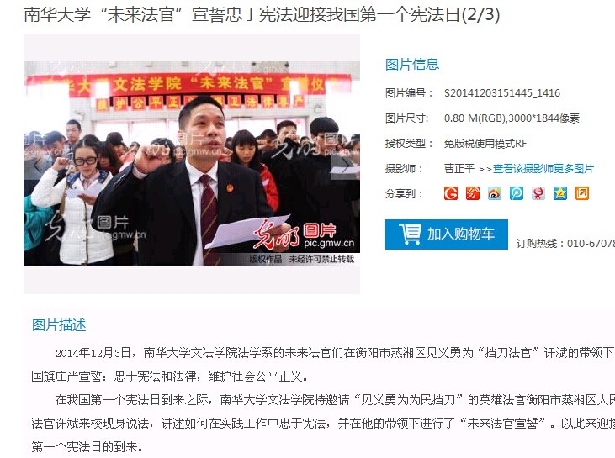This screenshot has width=615, height=458.
Task: Click the 图片描述 heading
Action: (x=59, y=325)
